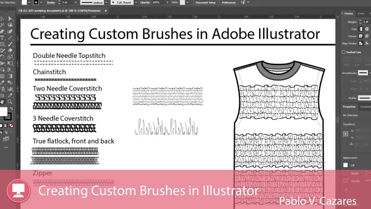
Task: Click the Document Setup button
Action: 205,2
